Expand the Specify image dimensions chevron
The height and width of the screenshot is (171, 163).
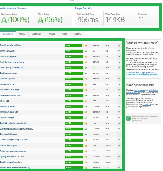pyautogui.click(x=119, y=162)
